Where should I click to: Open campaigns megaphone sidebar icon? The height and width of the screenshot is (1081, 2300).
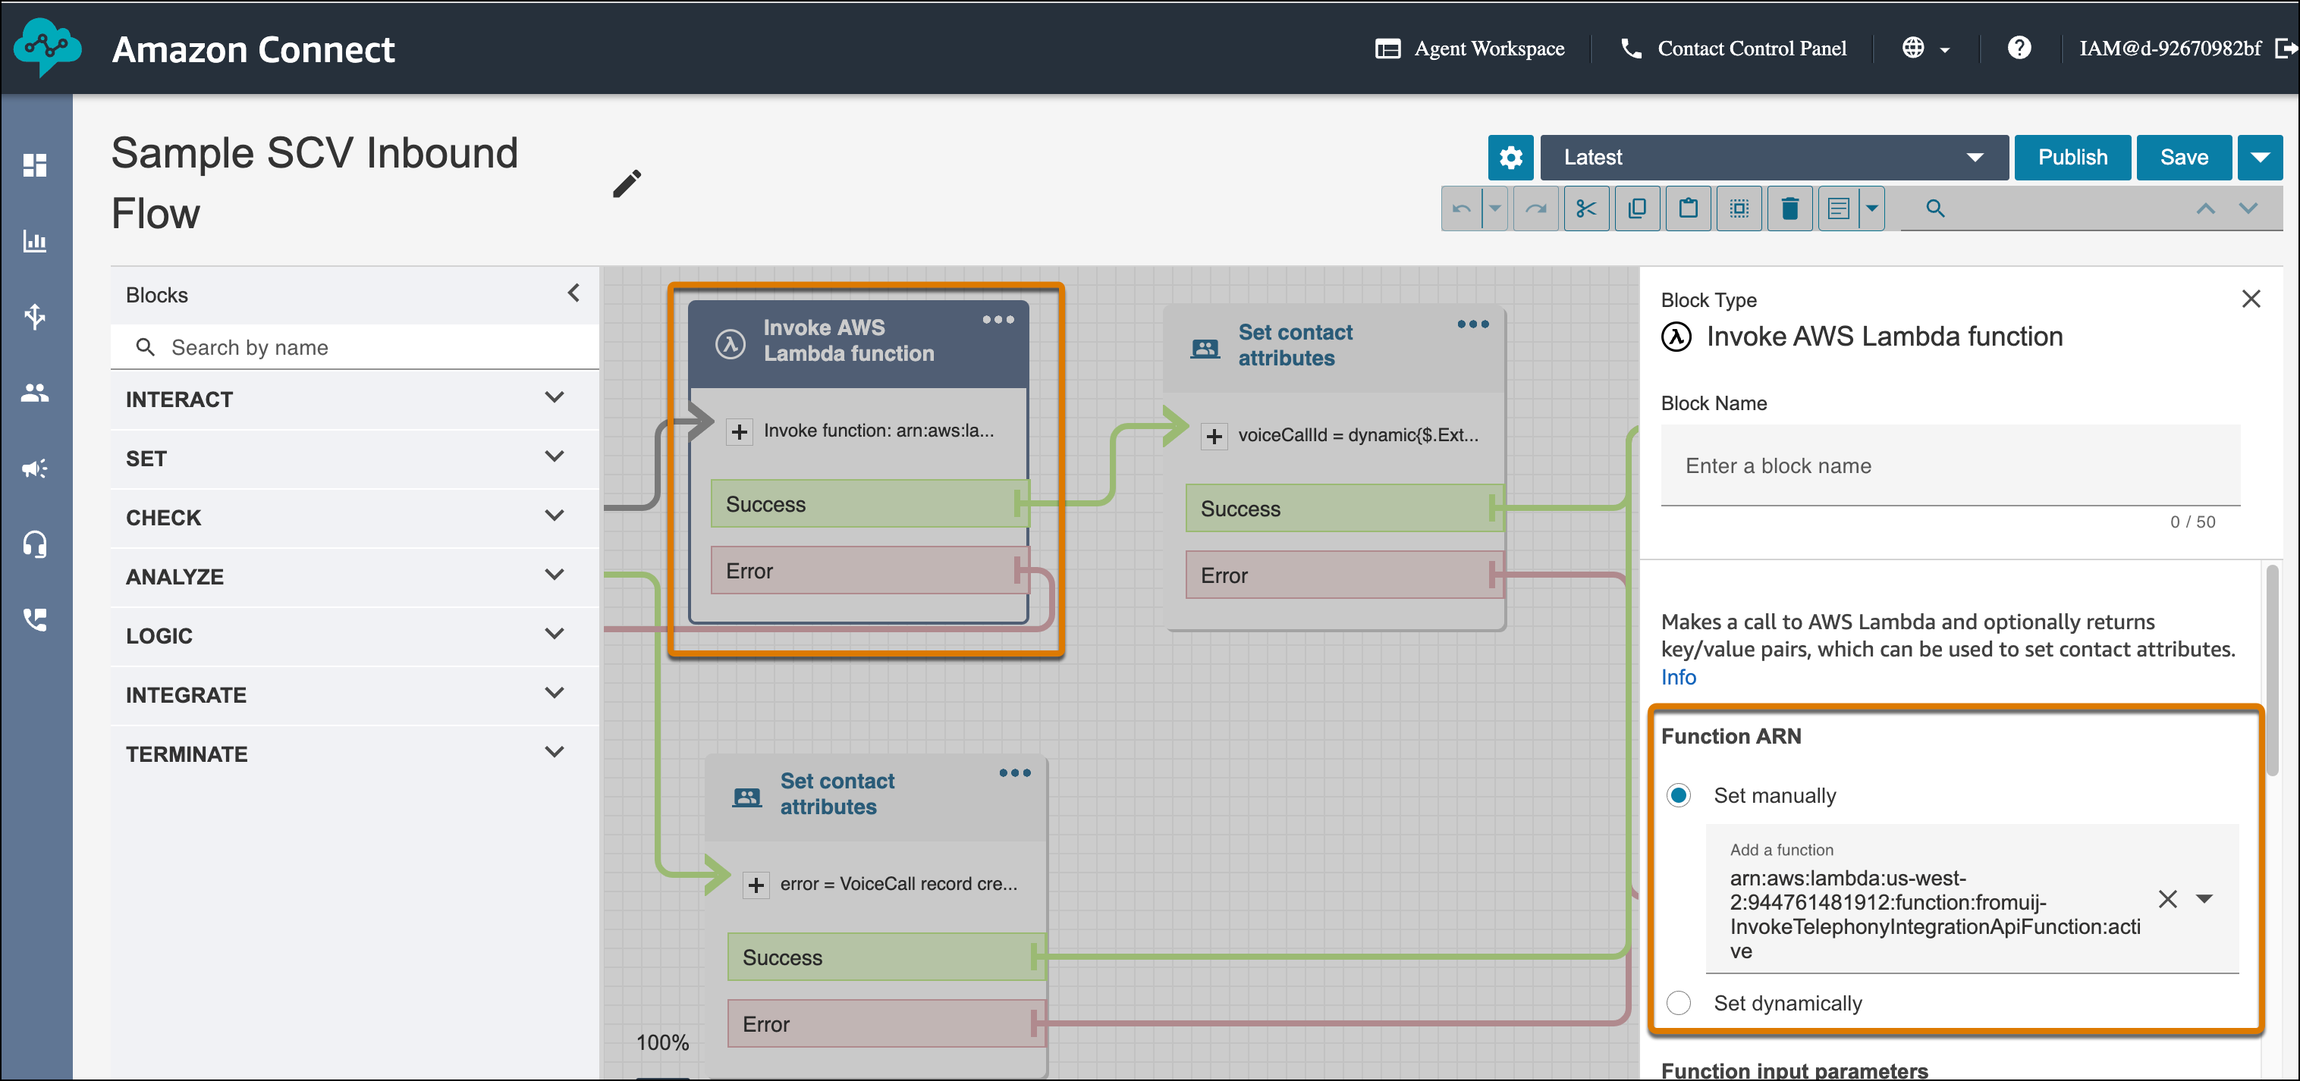point(35,468)
